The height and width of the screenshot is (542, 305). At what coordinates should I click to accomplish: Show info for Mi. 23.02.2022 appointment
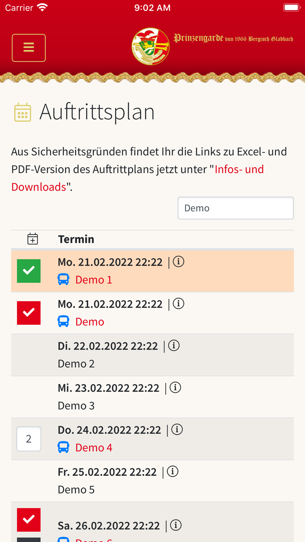point(175,388)
